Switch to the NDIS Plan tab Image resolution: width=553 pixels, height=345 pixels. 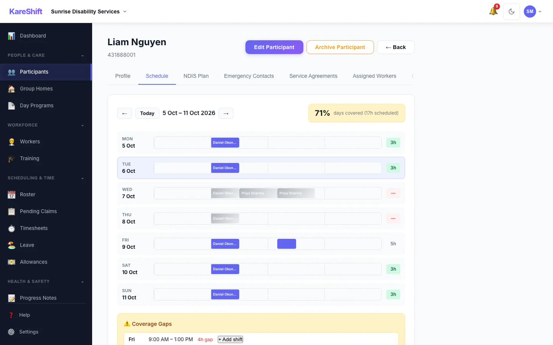pyautogui.click(x=196, y=76)
